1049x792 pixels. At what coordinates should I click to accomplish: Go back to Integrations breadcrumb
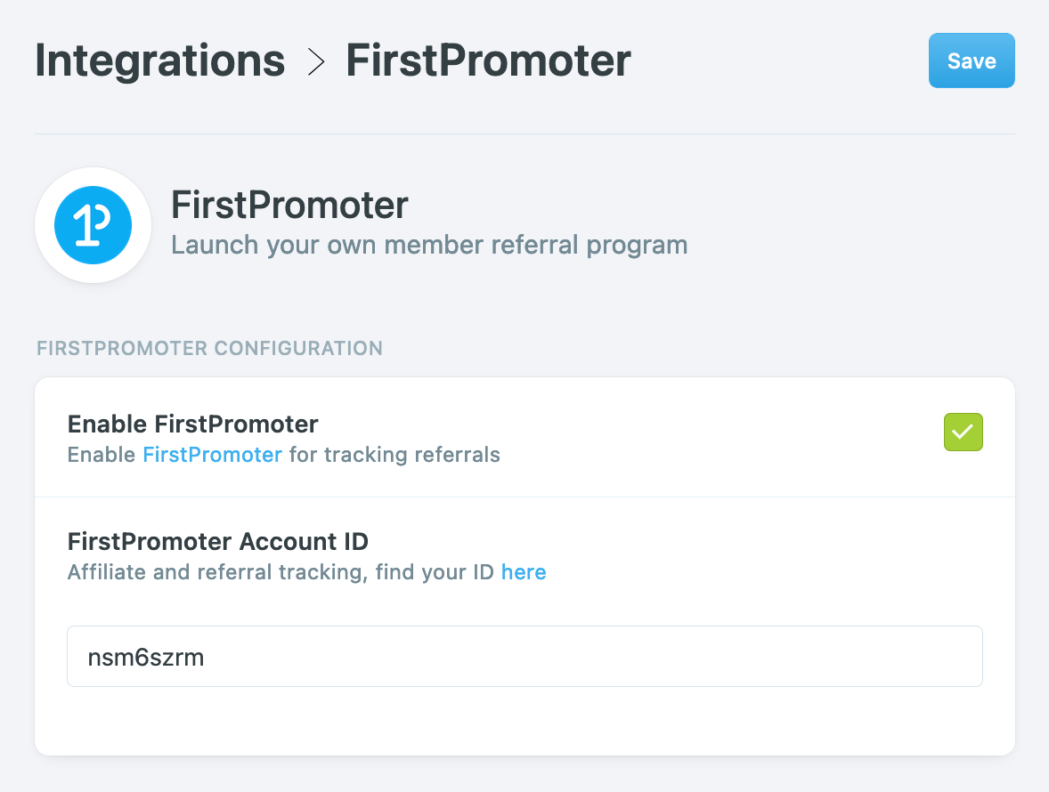pos(160,61)
